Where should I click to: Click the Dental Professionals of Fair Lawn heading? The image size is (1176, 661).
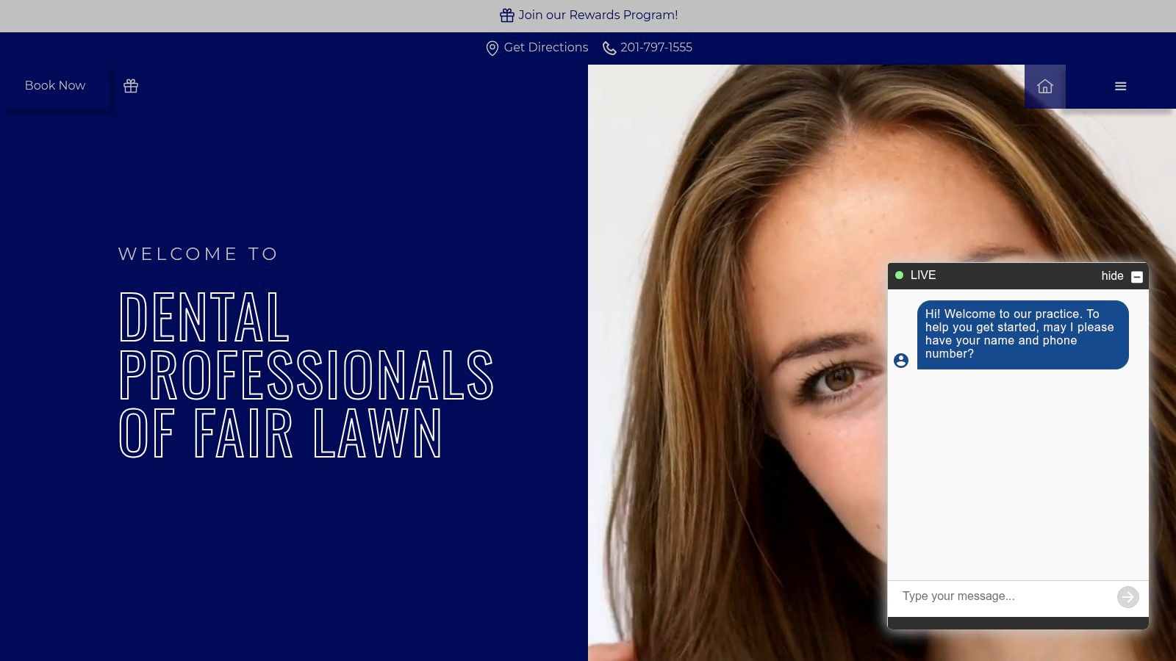click(x=306, y=374)
